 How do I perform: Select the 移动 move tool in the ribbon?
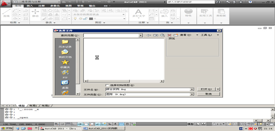click(35, 13)
